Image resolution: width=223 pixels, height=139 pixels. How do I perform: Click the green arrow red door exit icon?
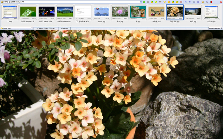[x=211, y=2]
